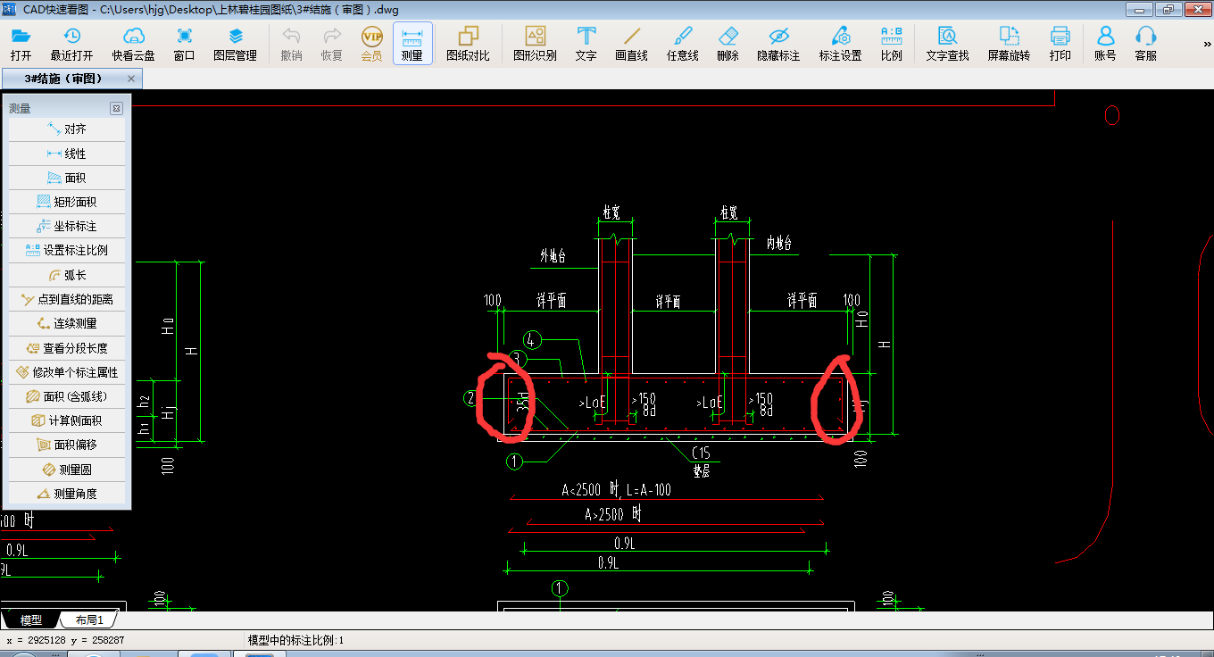
Task: Click the x y coordinate readout
Action: pos(65,640)
